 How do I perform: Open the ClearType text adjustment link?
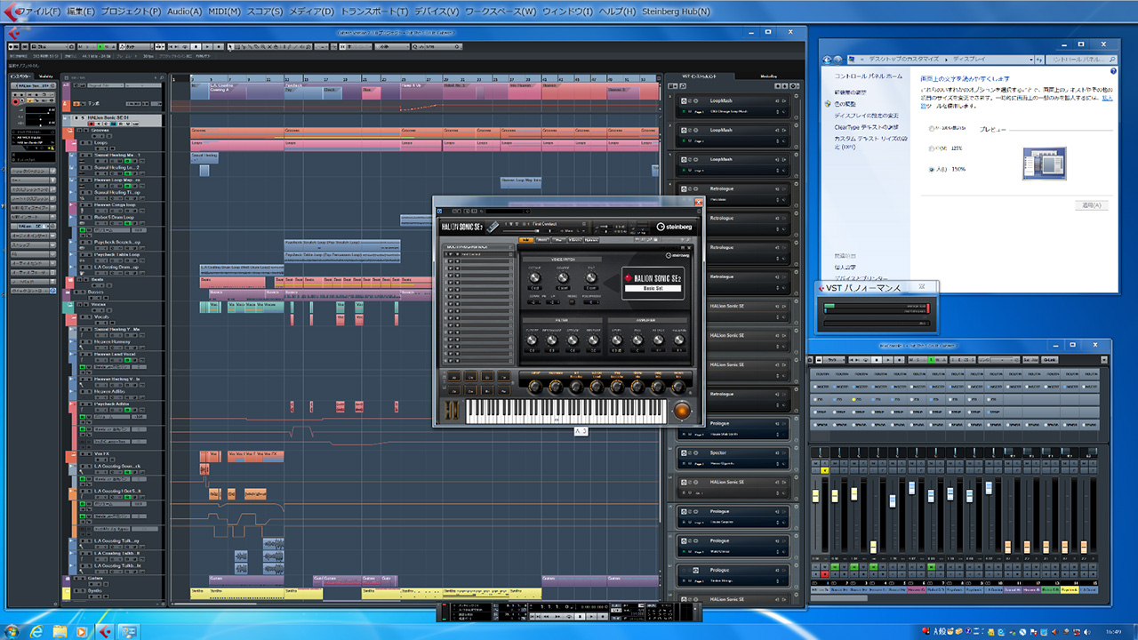[x=866, y=127]
